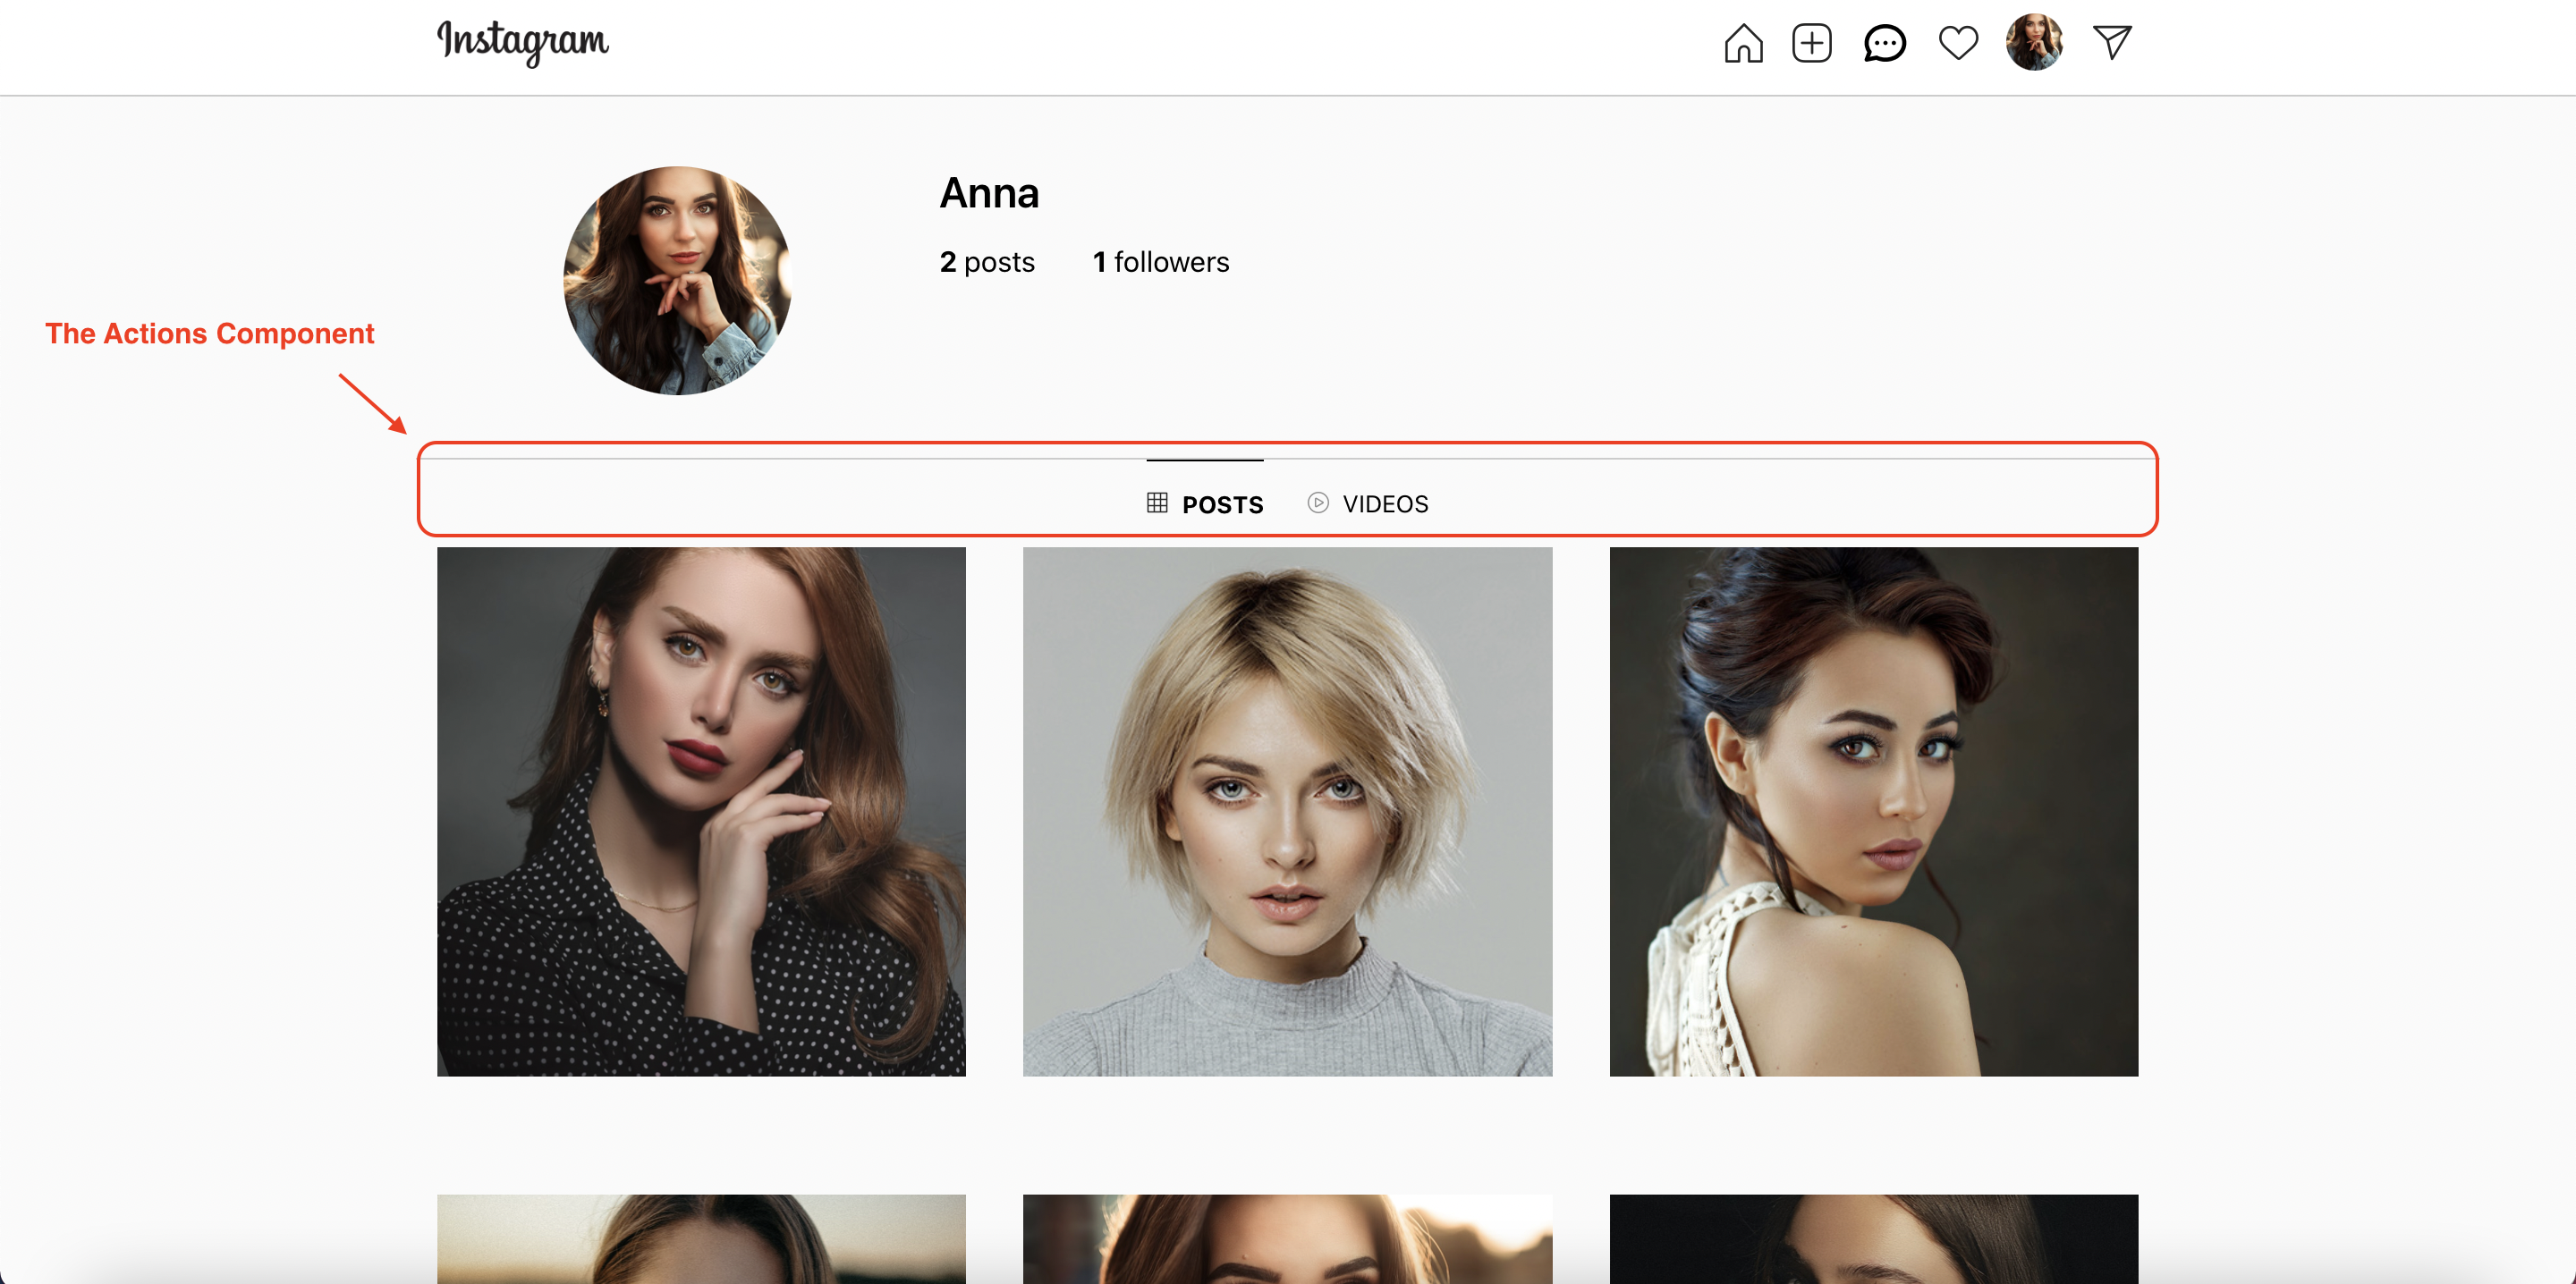2576x1284 pixels.
Task: Switch to the POSTS tab
Action: point(1205,503)
